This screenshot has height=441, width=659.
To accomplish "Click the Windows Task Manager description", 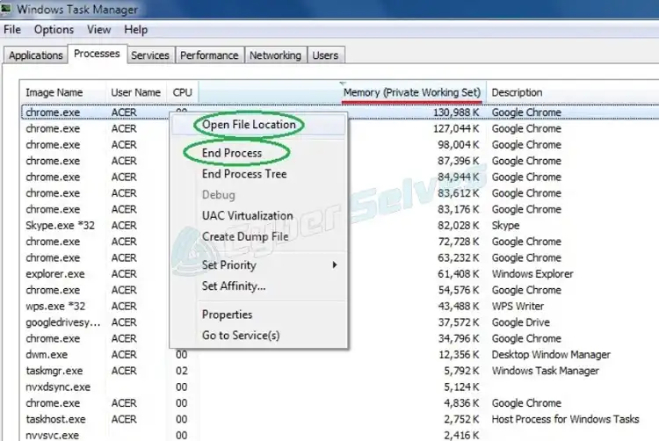I will pyautogui.click(x=546, y=371).
